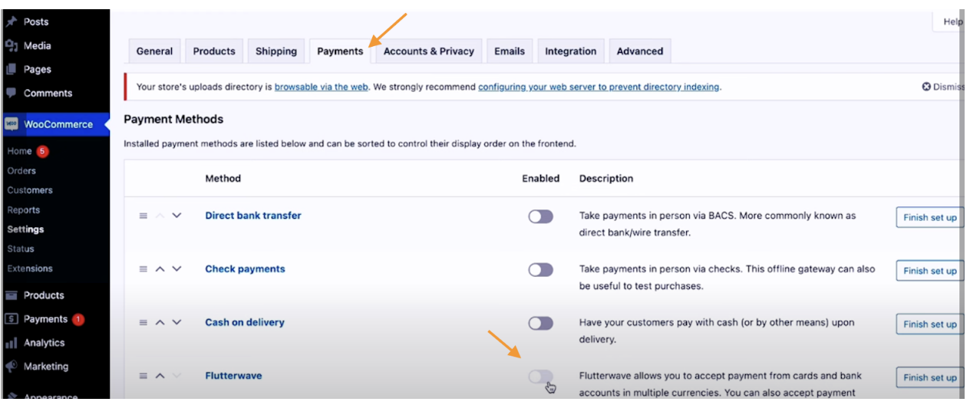
Task: Click Finish set up for Check payments
Action: click(929, 271)
